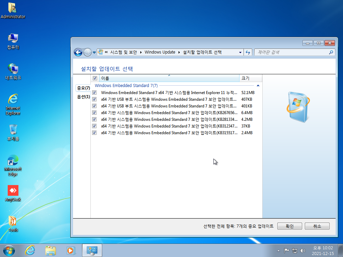The height and width of the screenshot is (257, 343).
Task: Expand the arrow after 시스템 및 보안
Action: pyautogui.click(x=141, y=52)
